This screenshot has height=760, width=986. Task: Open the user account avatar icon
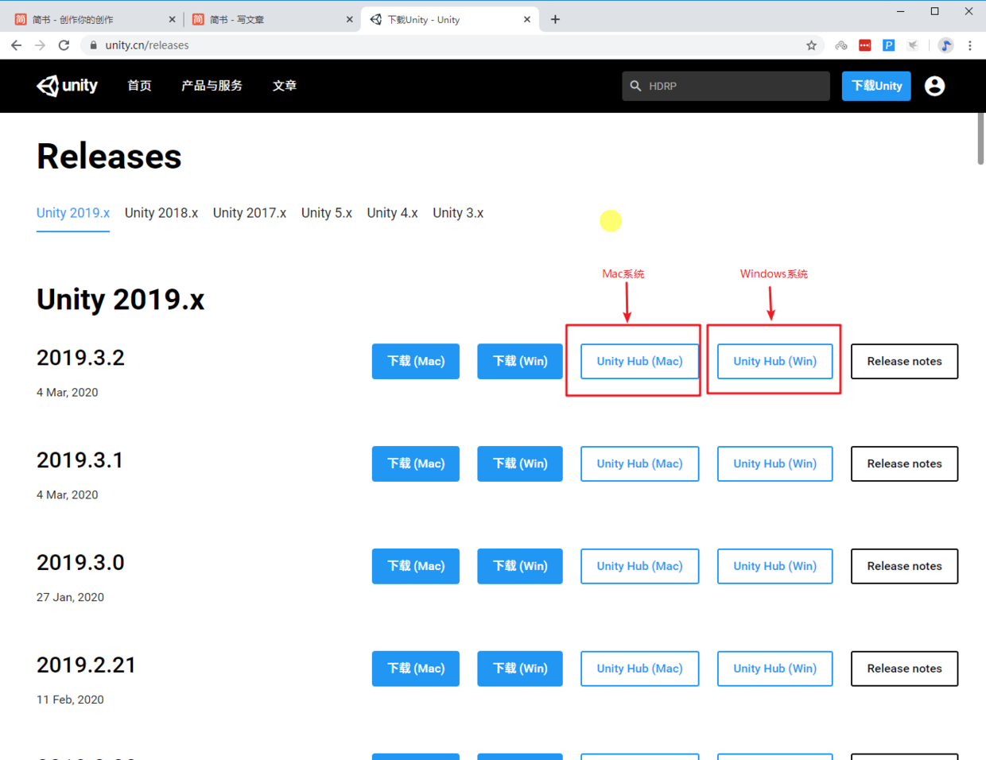pos(934,86)
